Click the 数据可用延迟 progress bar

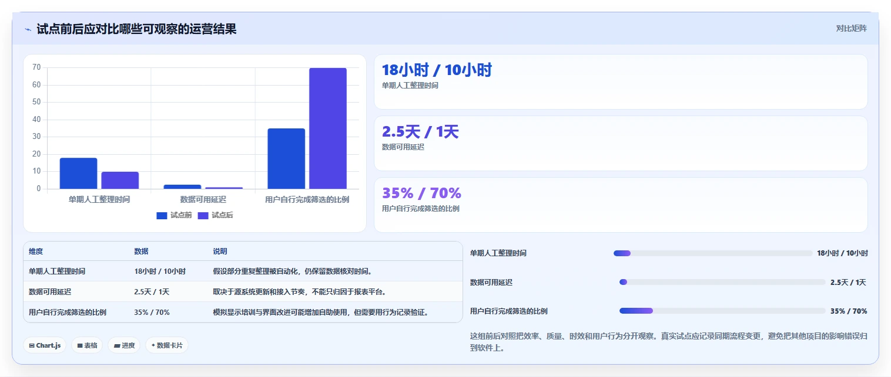click(x=722, y=282)
